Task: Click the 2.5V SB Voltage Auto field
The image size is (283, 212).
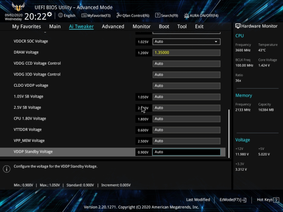Action: click(x=186, y=108)
